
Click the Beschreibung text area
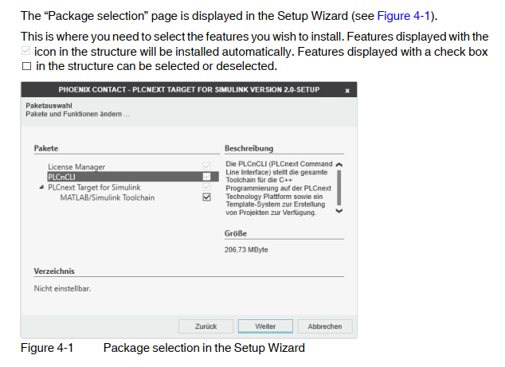[279, 189]
